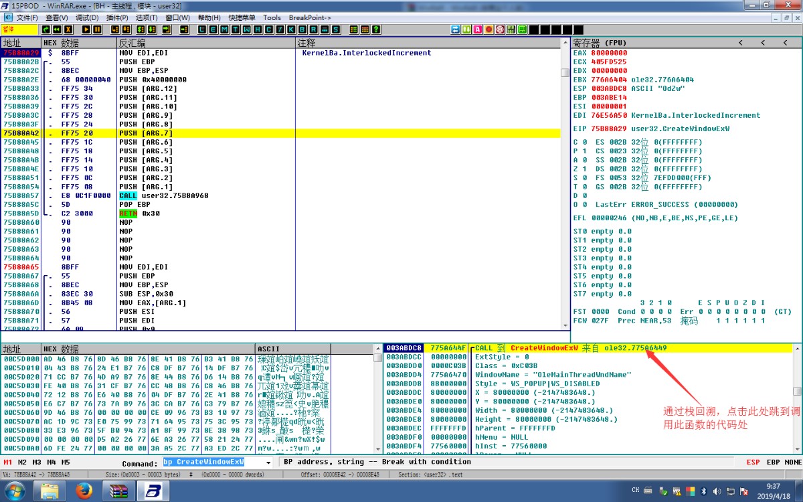Switch to memory dump M1

point(8,463)
